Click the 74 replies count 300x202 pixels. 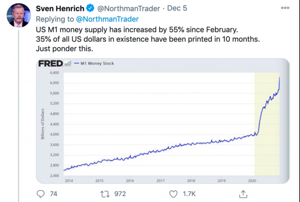tap(53, 194)
